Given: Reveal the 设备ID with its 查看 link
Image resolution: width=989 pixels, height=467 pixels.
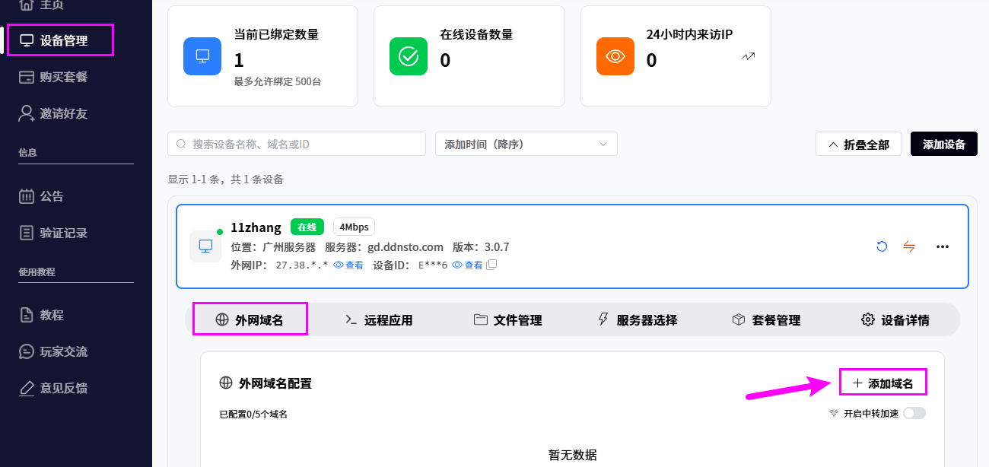Looking at the screenshot, I should click(x=467, y=265).
